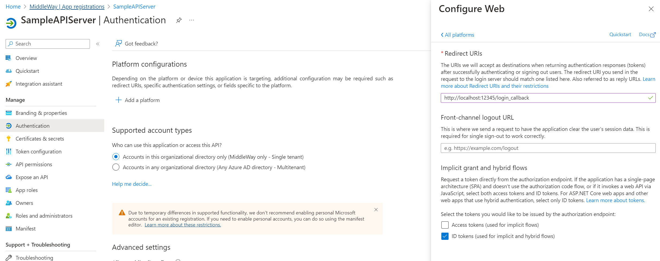This screenshot has width=660, height=261.
Task: Open Token configuration from sidebar
Action: tap(38, 152)
